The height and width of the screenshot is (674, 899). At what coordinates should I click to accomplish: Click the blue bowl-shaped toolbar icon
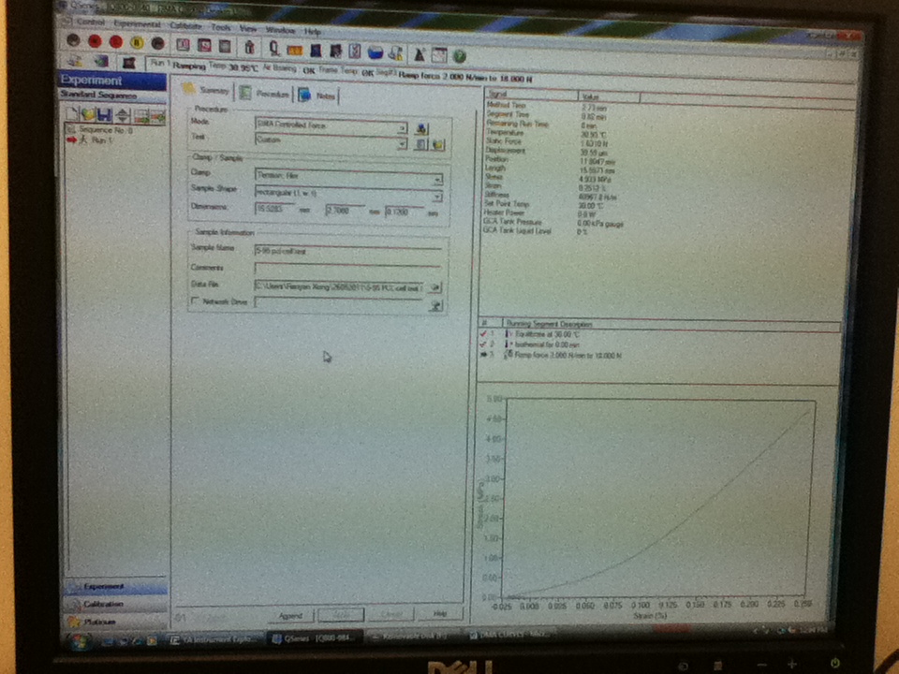pos(375,52)
